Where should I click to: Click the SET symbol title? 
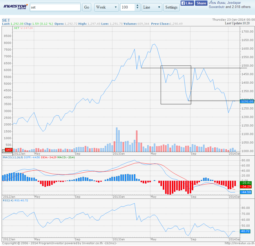[x=6, y=20]
